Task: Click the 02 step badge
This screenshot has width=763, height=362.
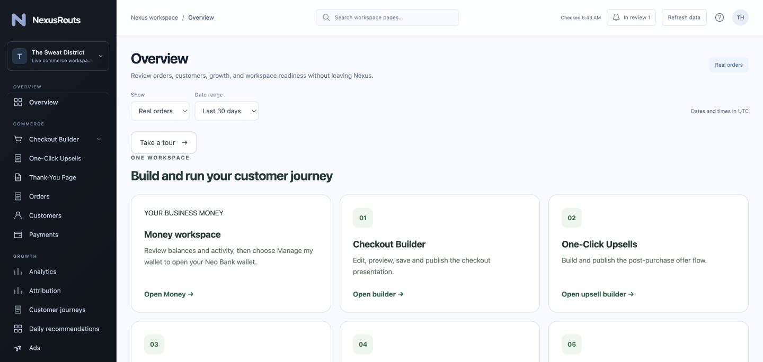Action: point(572,218)
